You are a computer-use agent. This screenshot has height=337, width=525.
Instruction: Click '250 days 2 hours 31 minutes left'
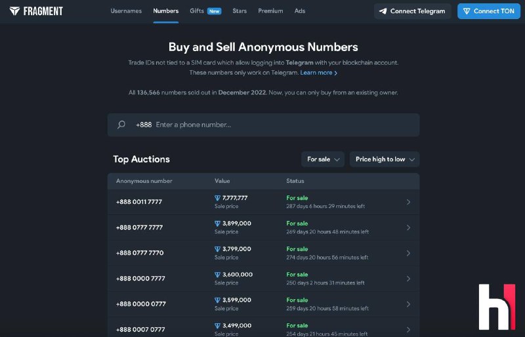[325, 283]
